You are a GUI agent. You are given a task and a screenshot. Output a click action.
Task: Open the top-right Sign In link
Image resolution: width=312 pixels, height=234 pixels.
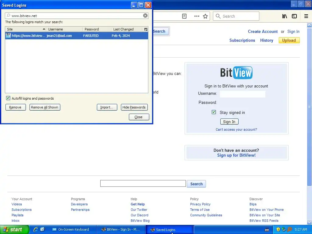pyautogui.click(x=293, y=31)
